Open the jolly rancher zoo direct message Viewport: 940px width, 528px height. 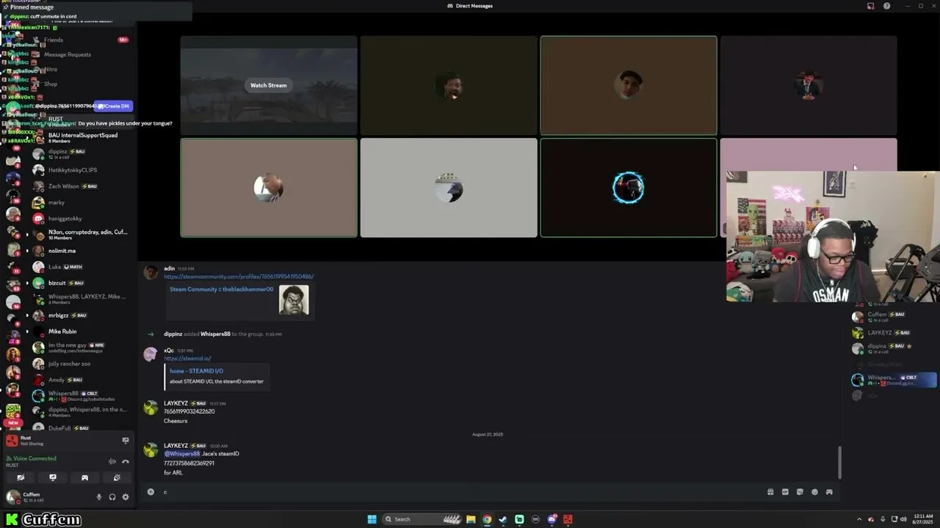(x=82, y=364)
